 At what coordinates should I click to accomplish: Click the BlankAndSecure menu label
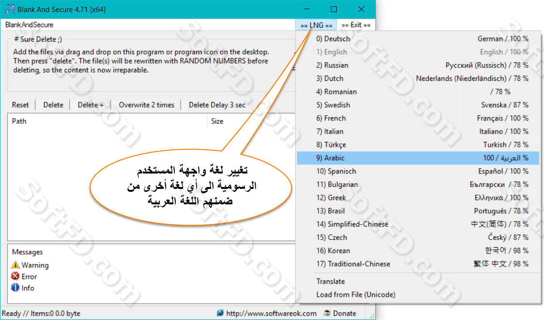pos(29,25)
